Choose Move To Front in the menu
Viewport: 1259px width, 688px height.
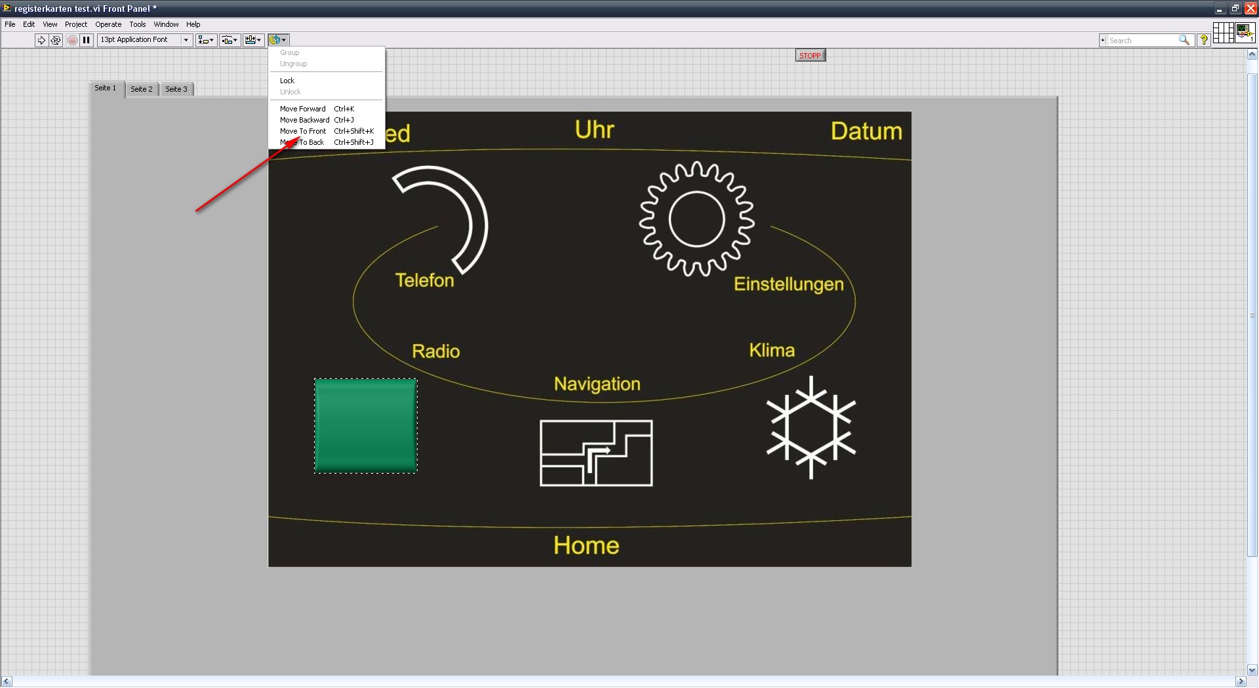(x=327, y=131)
